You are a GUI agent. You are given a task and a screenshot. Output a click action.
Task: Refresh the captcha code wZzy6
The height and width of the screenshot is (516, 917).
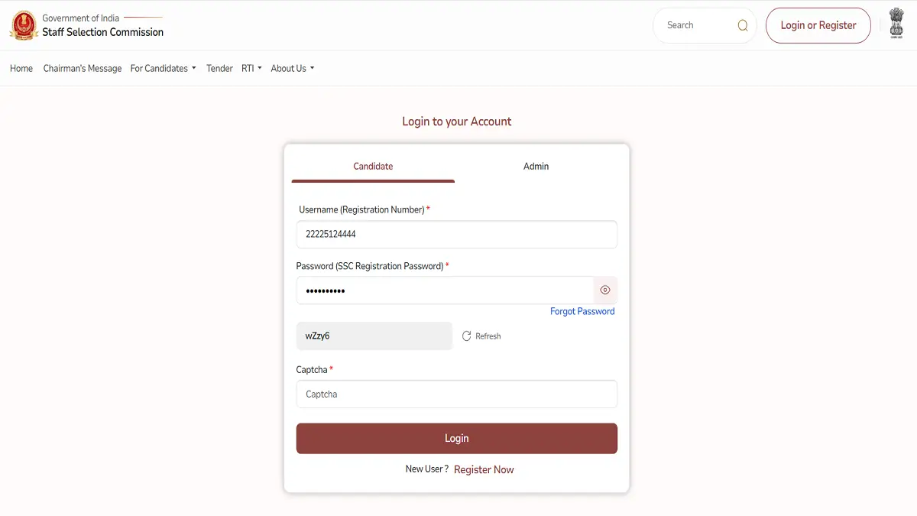point(481,336)
